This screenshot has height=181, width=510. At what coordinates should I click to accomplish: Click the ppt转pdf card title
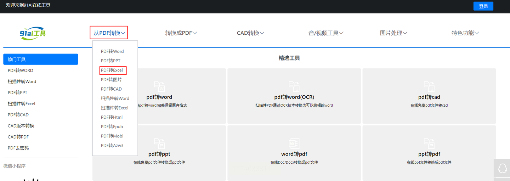point(429,154)
